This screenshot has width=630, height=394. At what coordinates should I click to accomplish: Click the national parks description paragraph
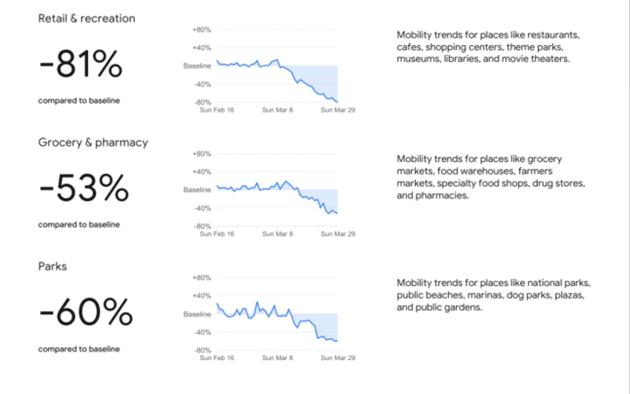click(x=494, y=295)
